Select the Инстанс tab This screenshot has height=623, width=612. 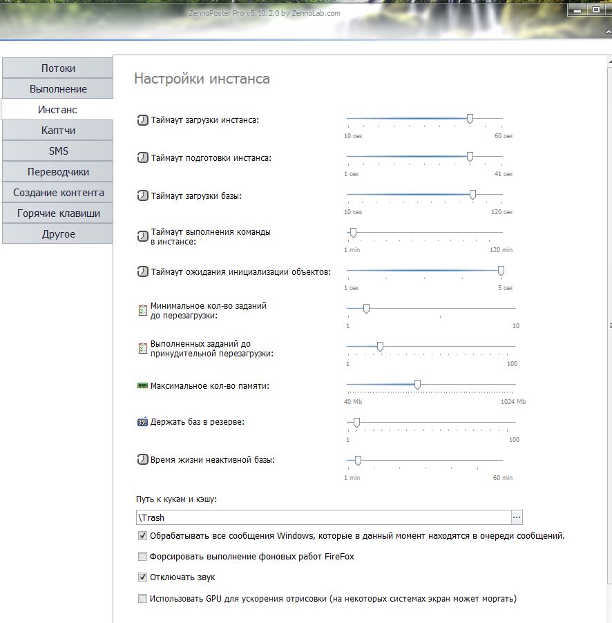(57, 109)
